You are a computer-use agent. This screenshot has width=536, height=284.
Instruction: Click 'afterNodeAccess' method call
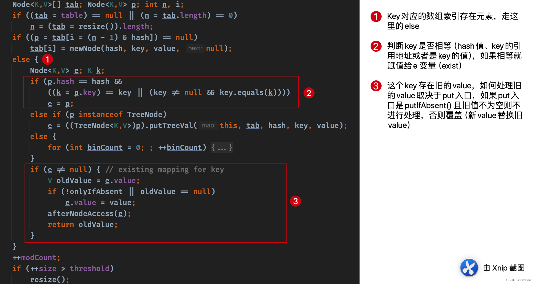click(81, 214)
